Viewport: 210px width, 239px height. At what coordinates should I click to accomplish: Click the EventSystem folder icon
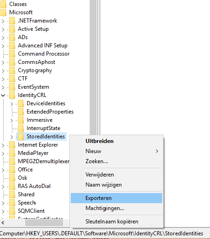[12, 87]
